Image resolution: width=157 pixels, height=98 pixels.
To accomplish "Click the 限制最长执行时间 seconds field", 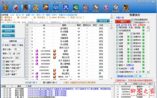I will coord(136,76).
